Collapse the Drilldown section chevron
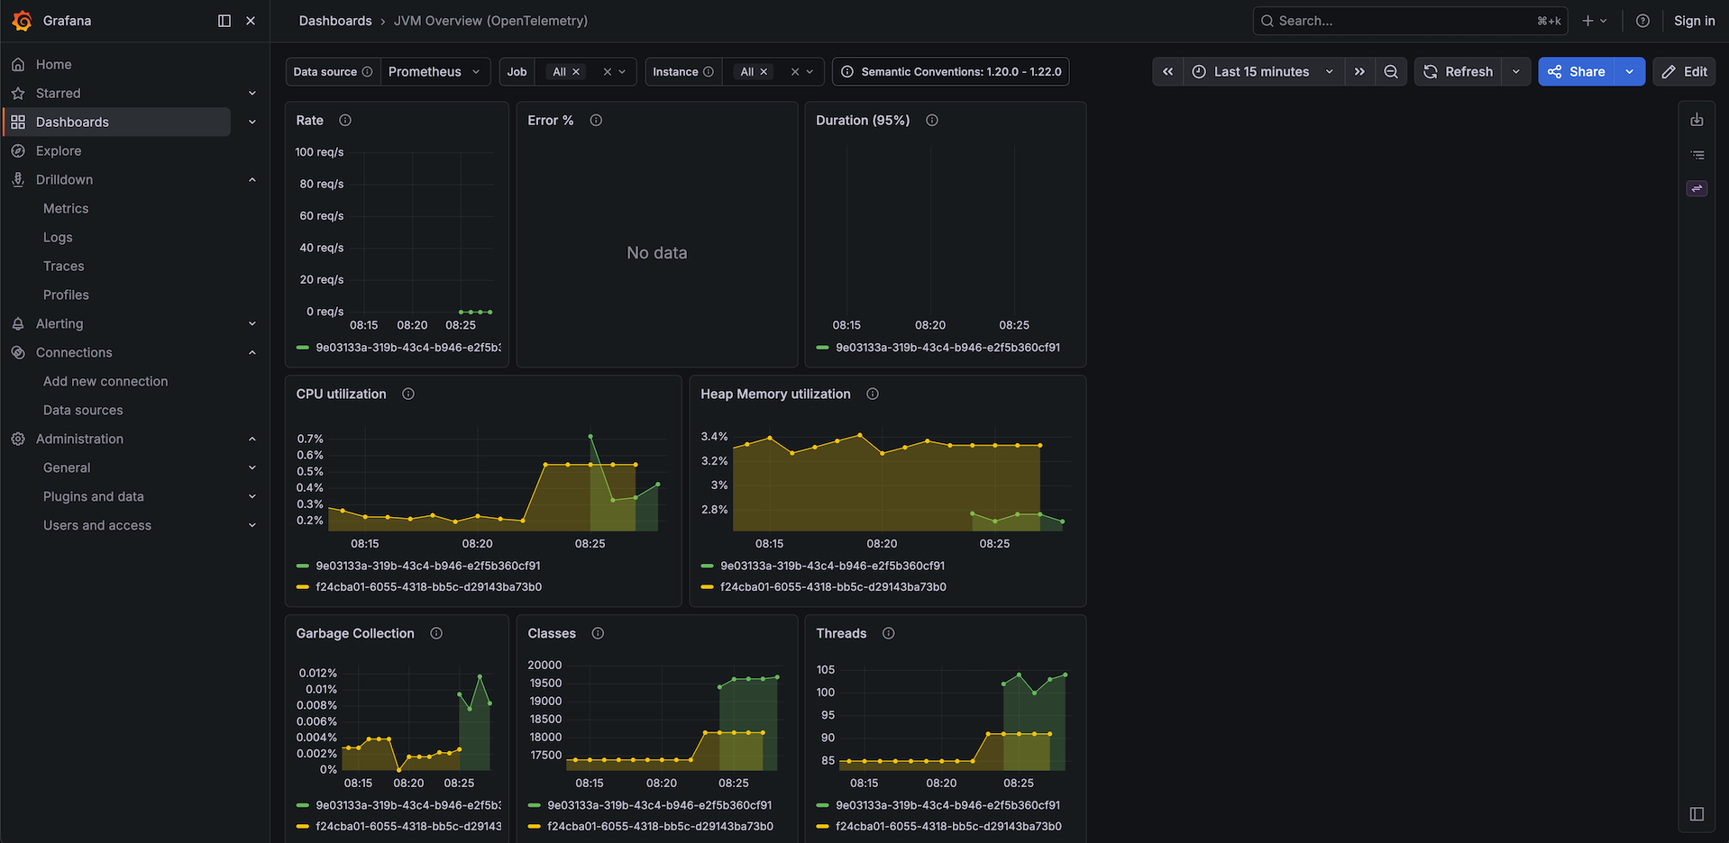Screen dimensions: 1729x843 pyautogui.click(x=252, y=179)
